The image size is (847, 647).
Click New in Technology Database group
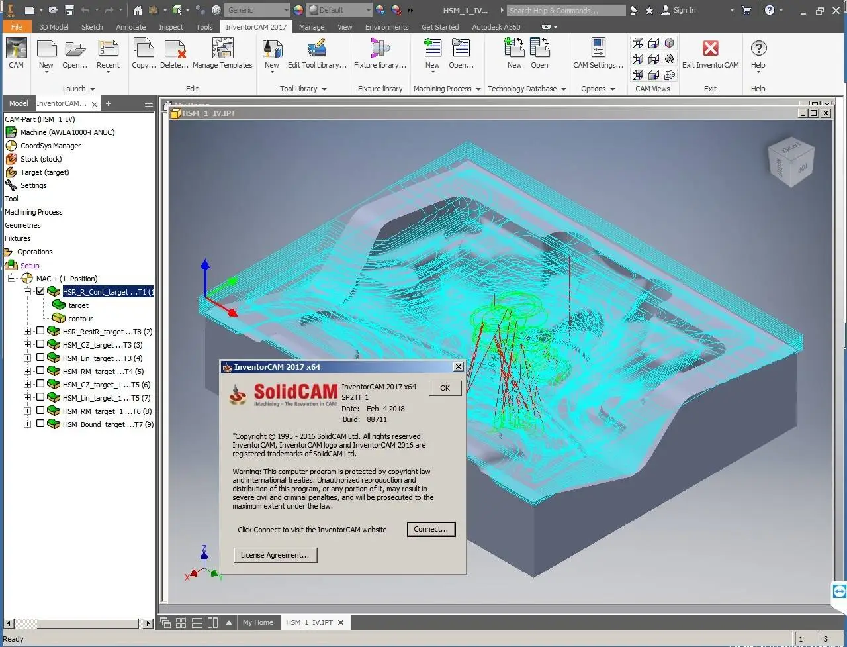point(514,54)
